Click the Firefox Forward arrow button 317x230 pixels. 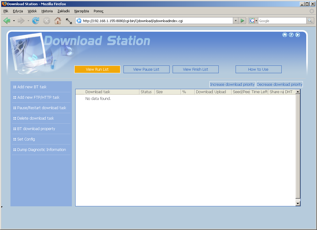coord(21,21)
